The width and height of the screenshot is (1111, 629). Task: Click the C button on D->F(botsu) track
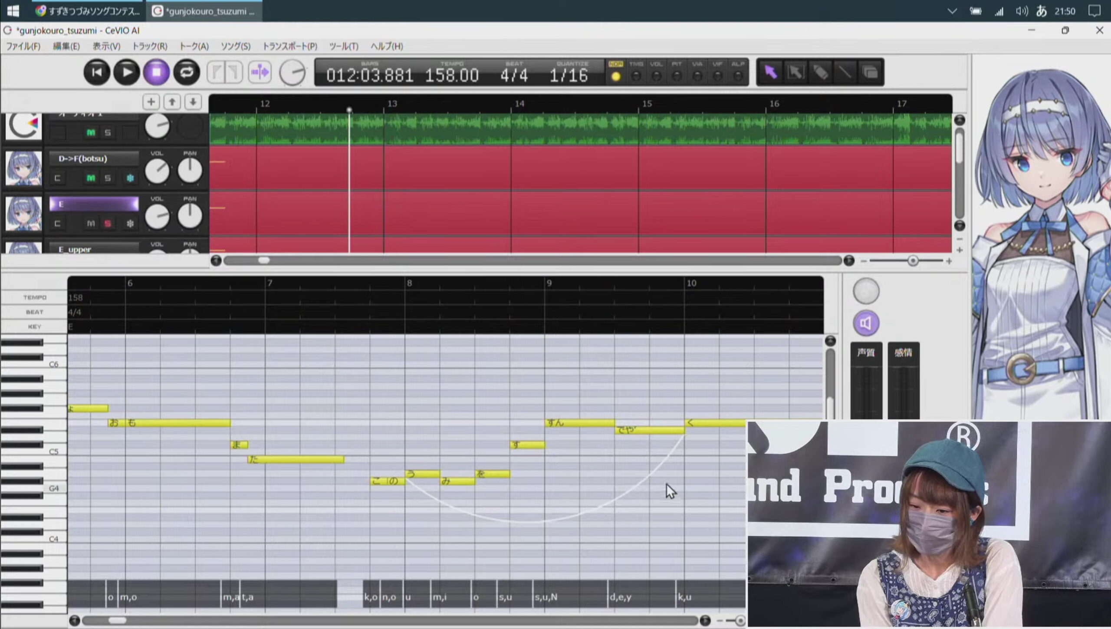coord(57,178)
